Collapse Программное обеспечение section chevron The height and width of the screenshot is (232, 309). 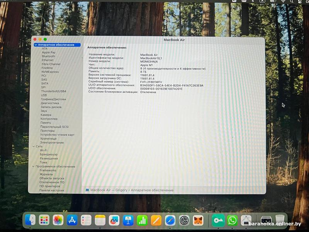pos(33,167)
